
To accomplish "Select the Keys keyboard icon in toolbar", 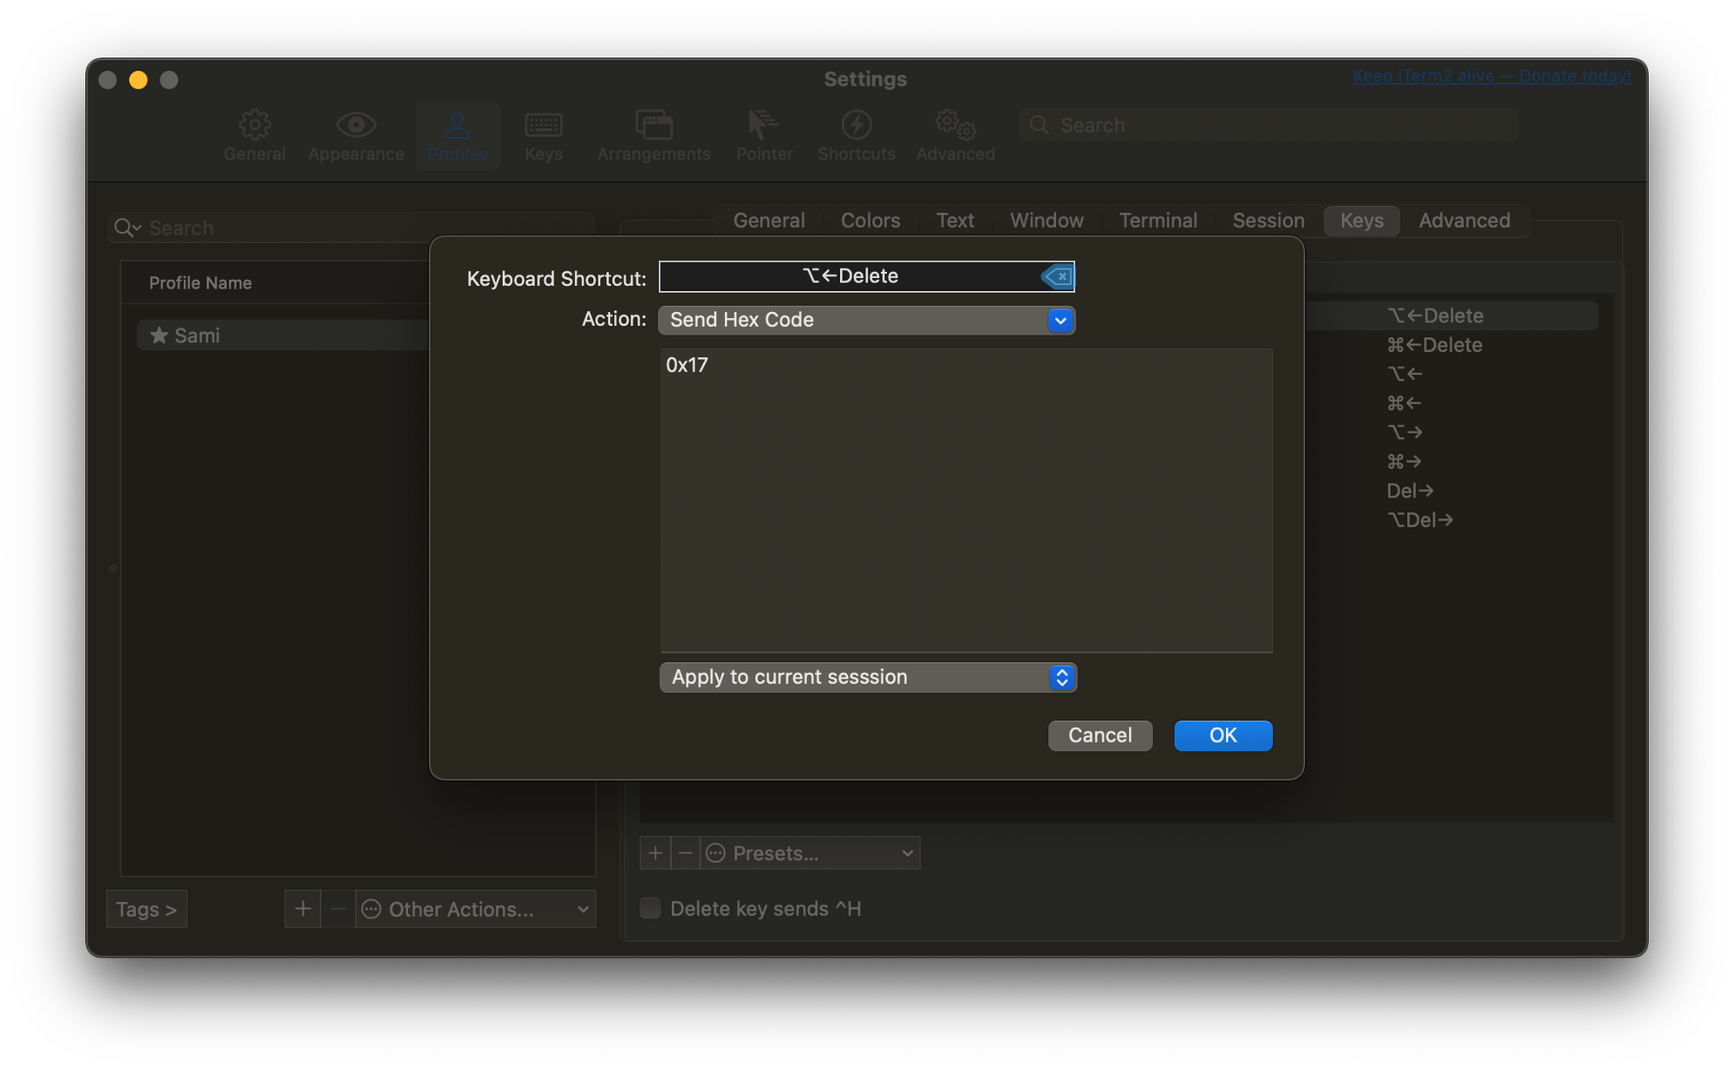I will pos(544,127).
